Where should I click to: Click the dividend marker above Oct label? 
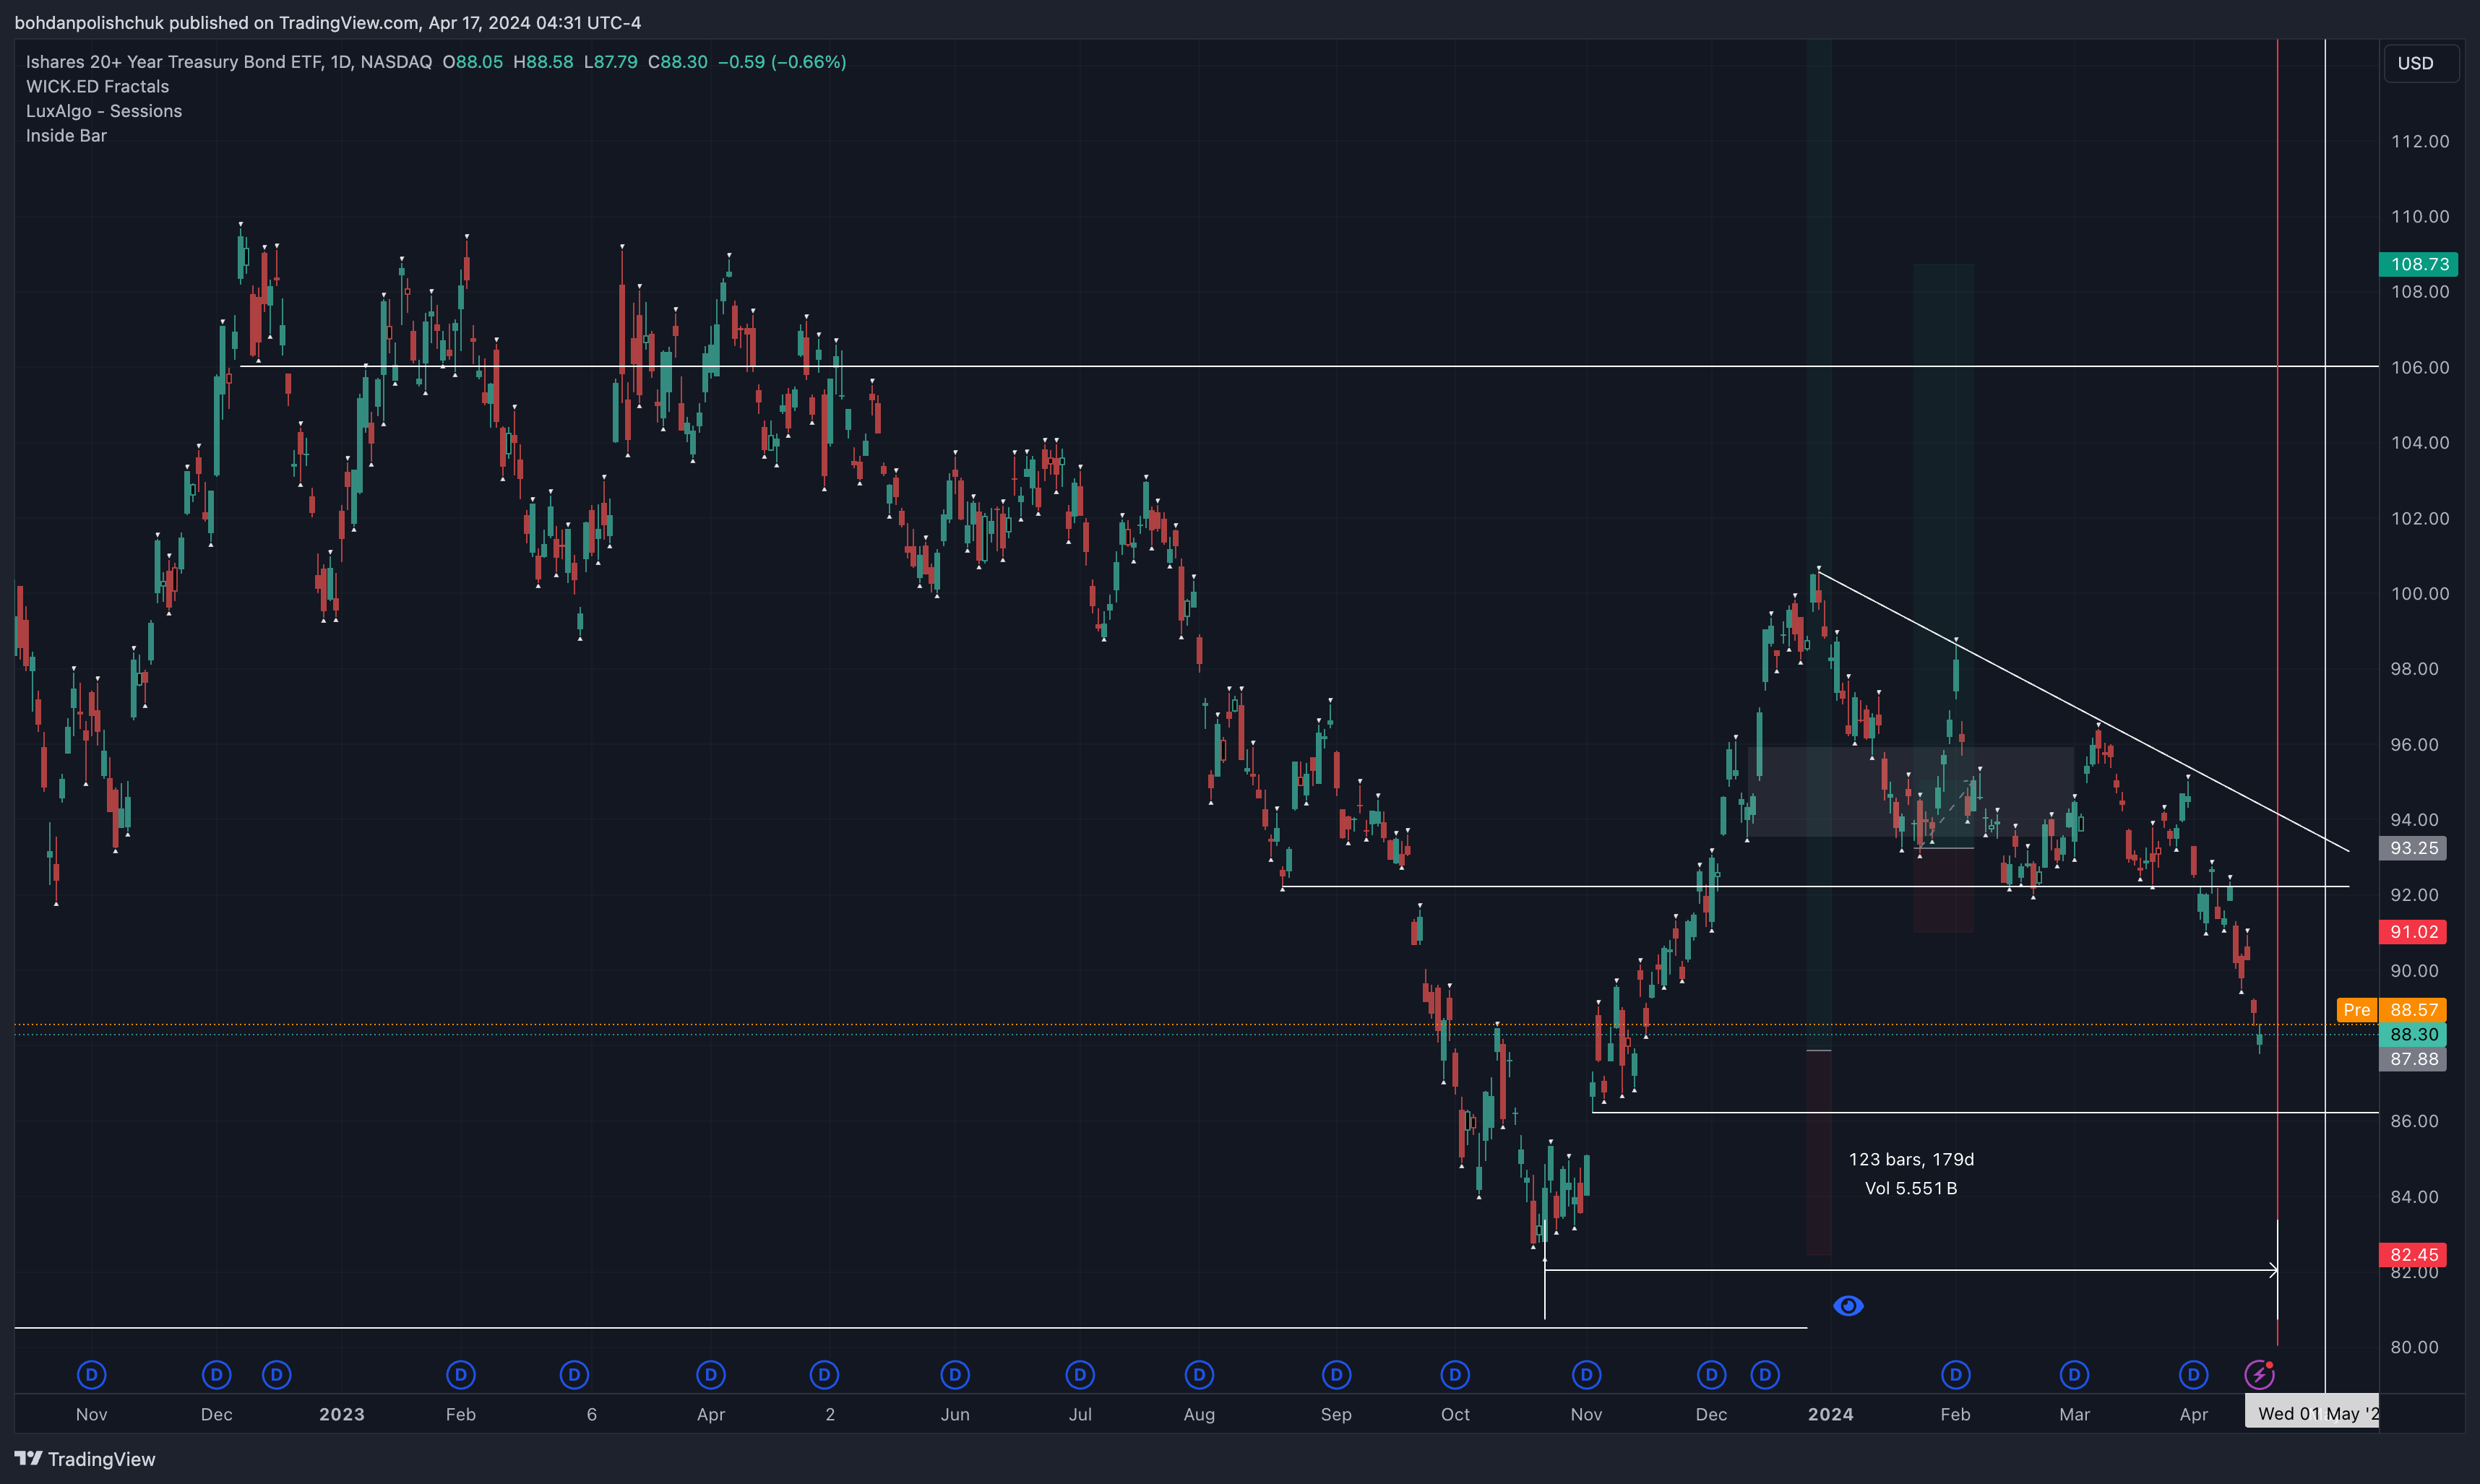1455,1375
